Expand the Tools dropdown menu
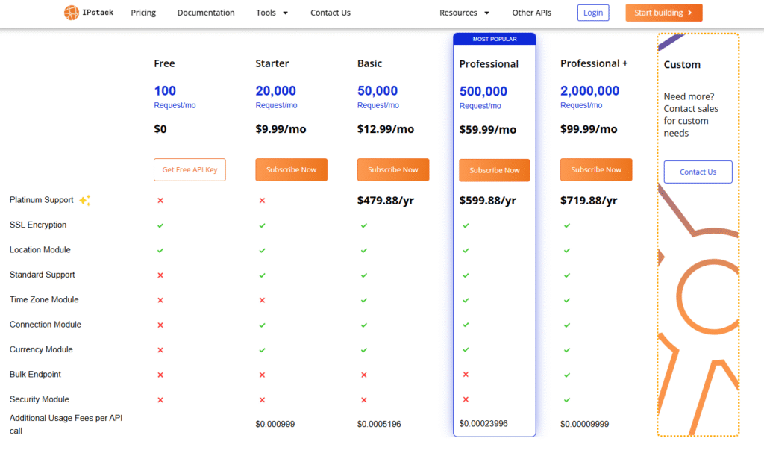Viewport: 764px width, 453px height. tap(272, 13)
